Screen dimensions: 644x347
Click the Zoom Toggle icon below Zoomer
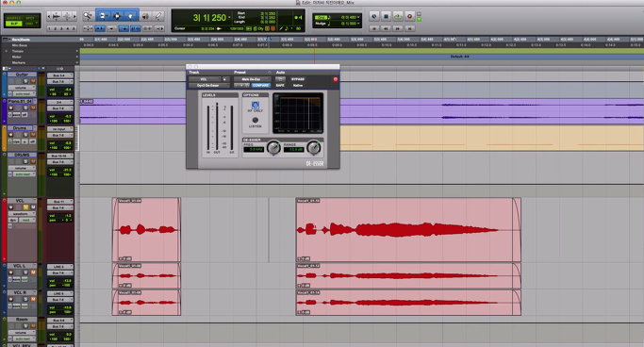point(88,28)
